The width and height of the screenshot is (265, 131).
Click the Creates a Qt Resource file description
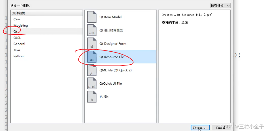[x=188, y=15]
